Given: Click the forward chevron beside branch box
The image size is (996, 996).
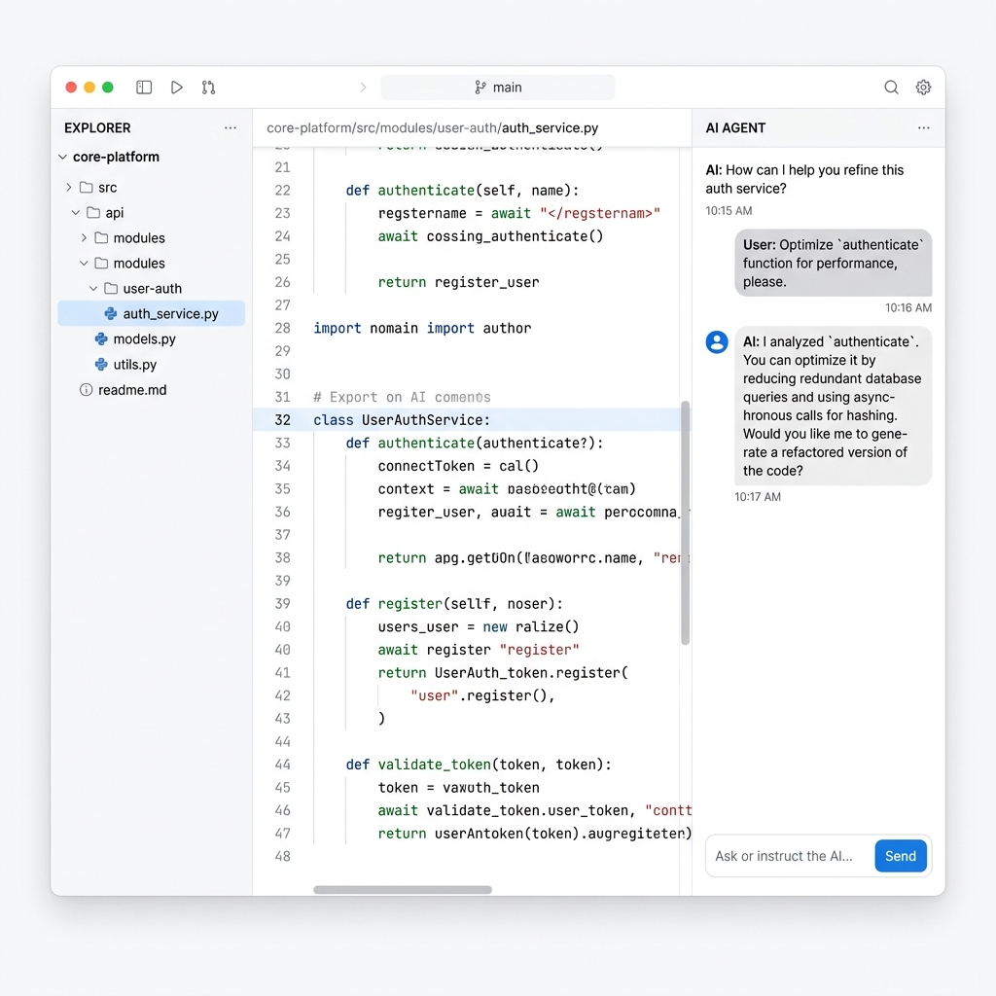Looking at the screenshot, I should pos(364,87).
